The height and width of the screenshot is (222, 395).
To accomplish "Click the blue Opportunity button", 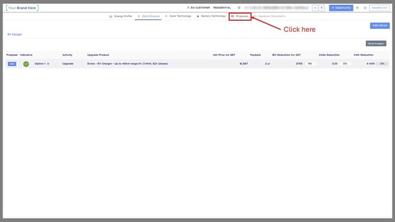I will (341, 8).
